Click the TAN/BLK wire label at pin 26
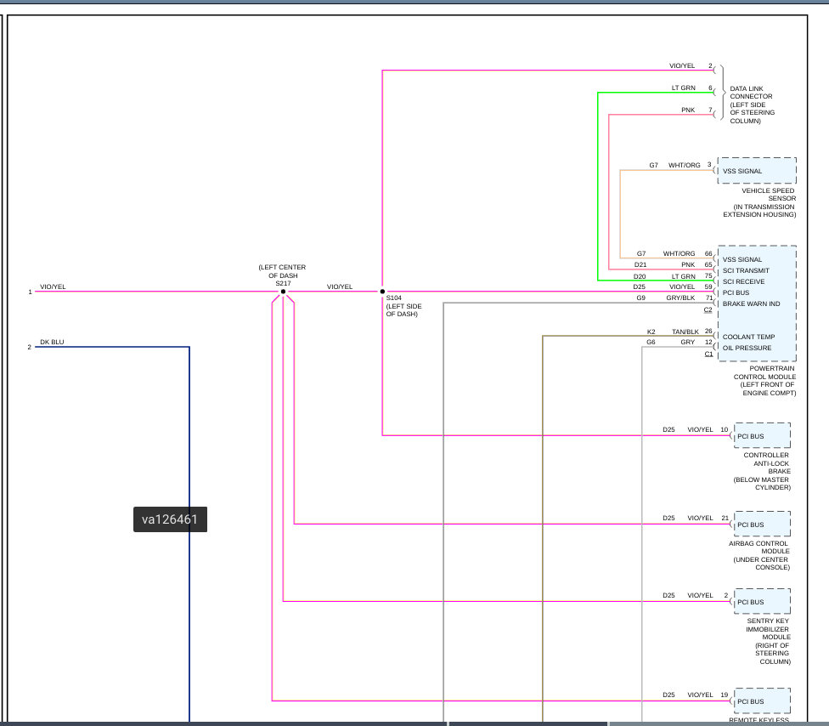This screenshot has height=726, width=829. click(685, 332)
